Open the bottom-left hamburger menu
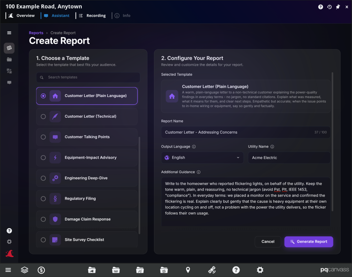 (x=8, y=270)
